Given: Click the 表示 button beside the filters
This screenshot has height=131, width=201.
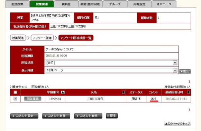Looking at the screenshot, I should point(185,72).
